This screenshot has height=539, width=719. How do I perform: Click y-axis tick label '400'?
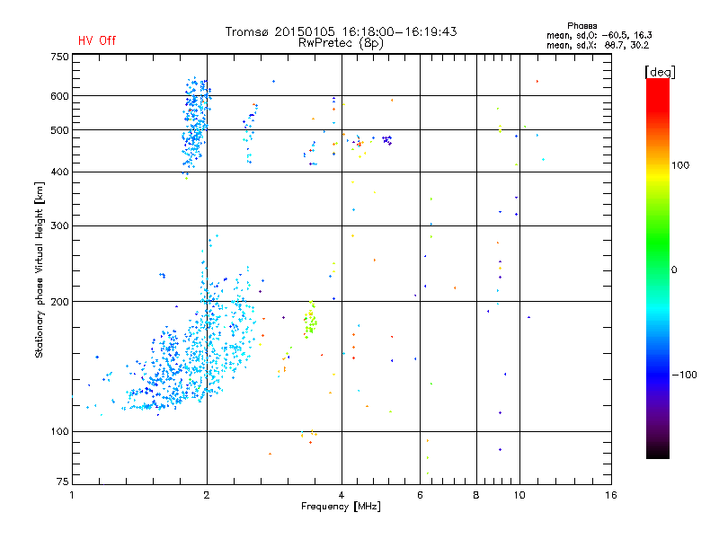(59, 172)
